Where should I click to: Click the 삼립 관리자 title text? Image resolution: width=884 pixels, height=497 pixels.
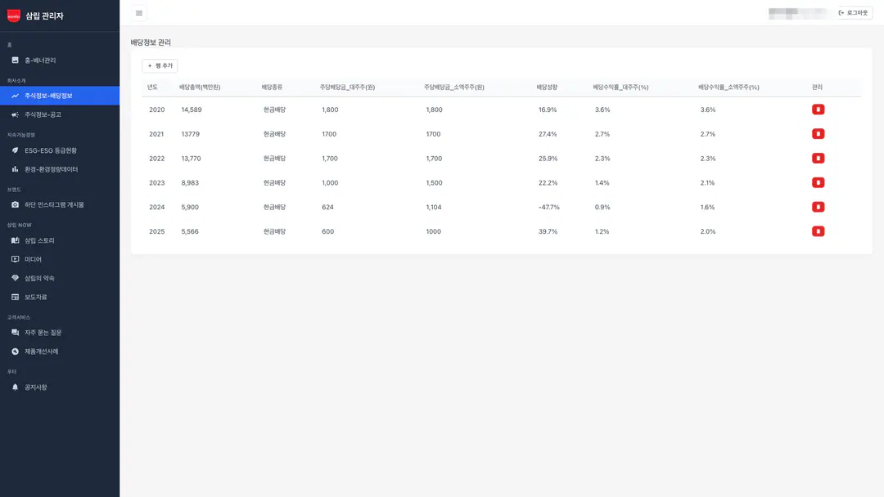click(x=44, y=16)
